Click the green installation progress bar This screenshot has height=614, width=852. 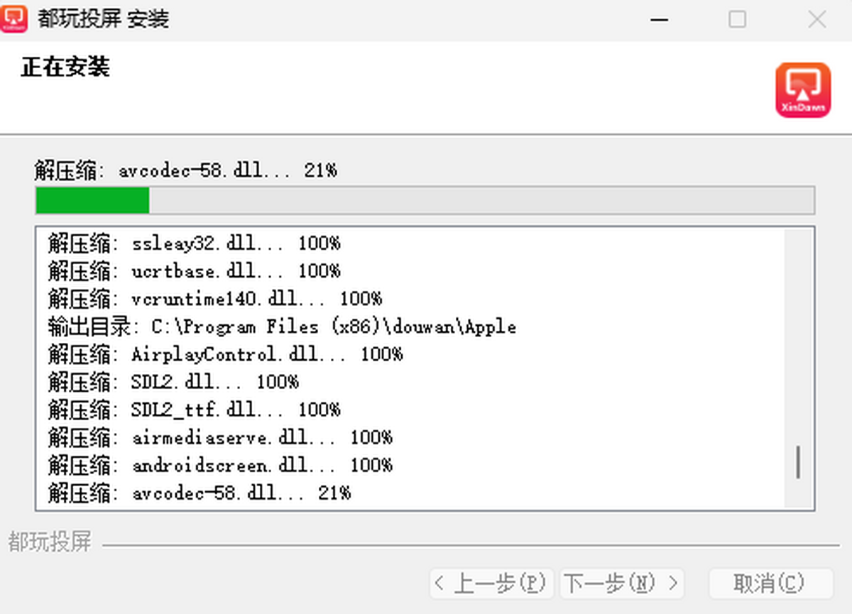pos(425,201)
